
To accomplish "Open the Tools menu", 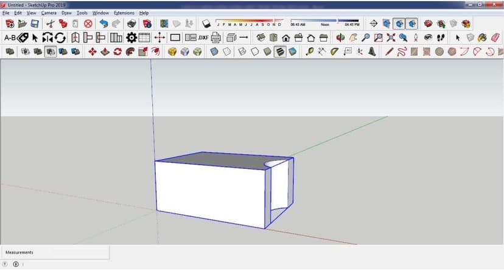I will coord(82,13).
